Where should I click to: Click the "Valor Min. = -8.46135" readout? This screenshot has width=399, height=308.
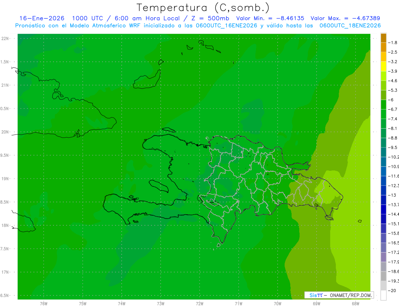pyautogui.click(x=270, y=18)
